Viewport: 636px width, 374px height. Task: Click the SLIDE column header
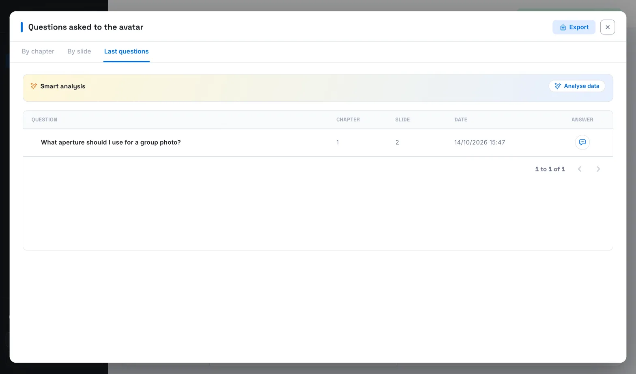(x=402, y=120)
